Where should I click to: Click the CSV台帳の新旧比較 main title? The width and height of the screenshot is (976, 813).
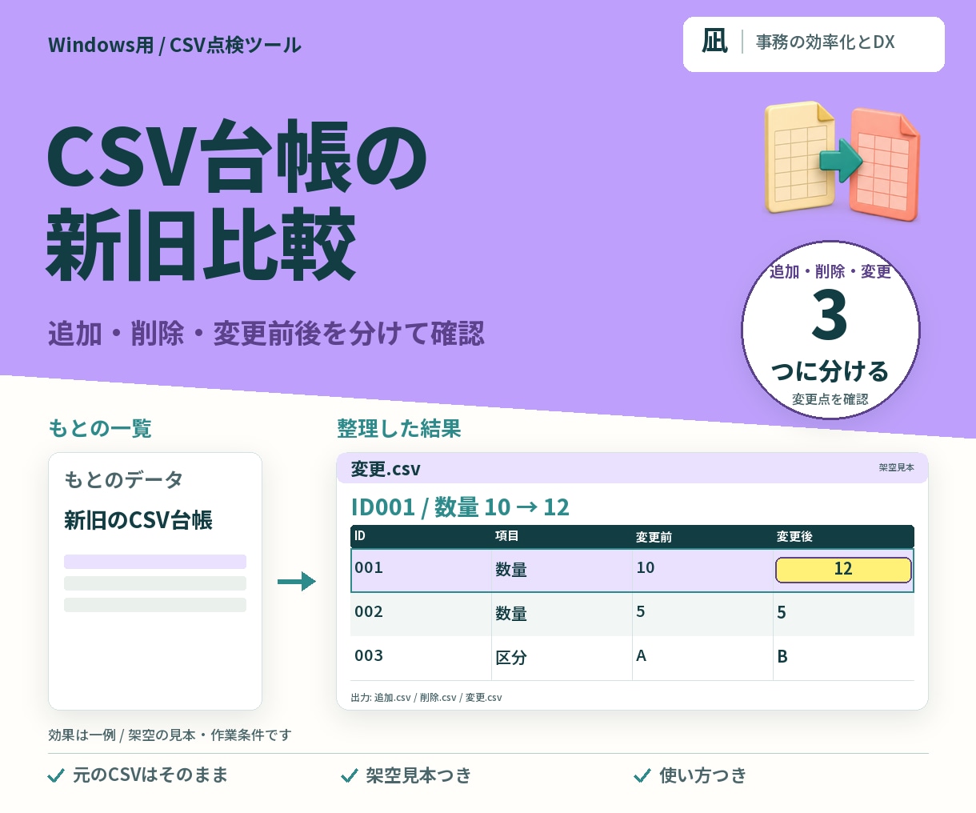tap(237, 200)
